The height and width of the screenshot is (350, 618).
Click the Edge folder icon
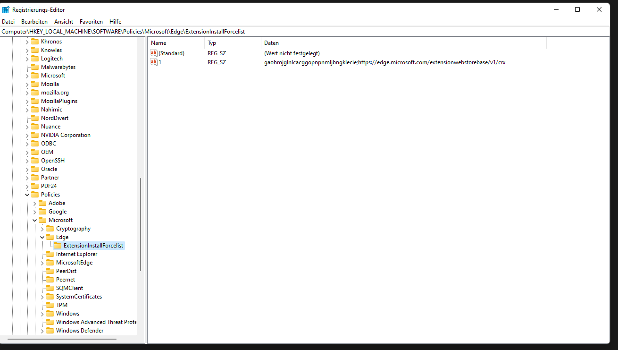(x=50, y=237)
